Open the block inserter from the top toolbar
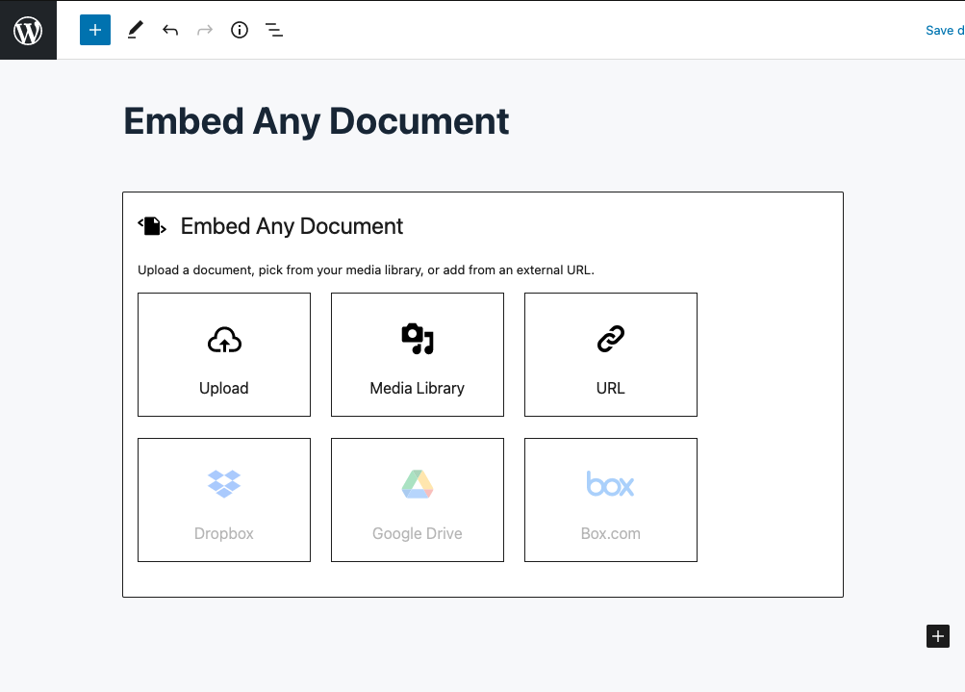 click(94, 30)
